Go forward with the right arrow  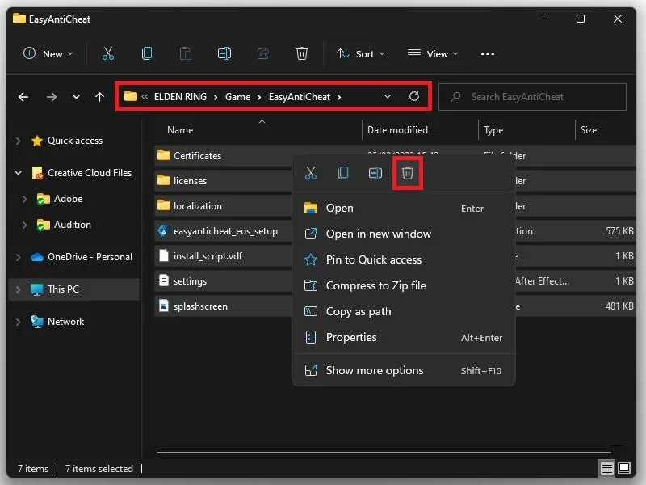52,97
